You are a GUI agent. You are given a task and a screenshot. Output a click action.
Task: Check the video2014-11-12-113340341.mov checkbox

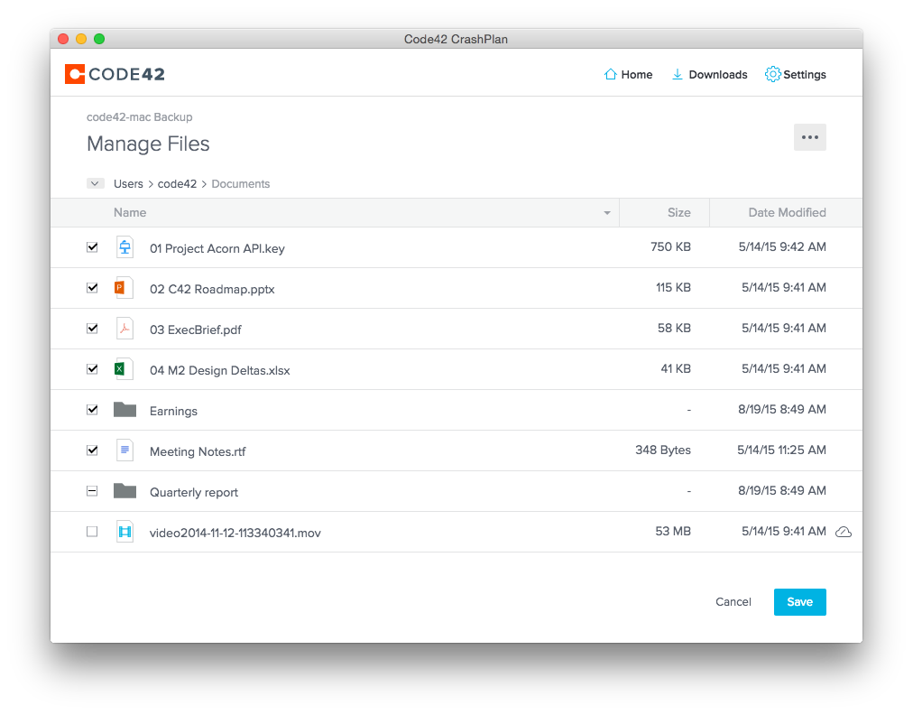pos(91,531)
